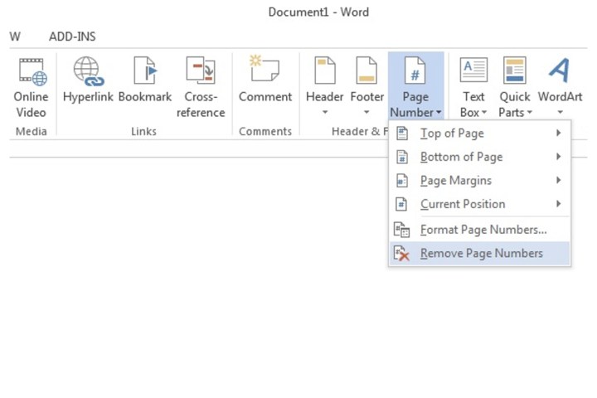The image size is (597, 398).
Task: Open Cross-reference tool icon
Action: coord(201,70)
